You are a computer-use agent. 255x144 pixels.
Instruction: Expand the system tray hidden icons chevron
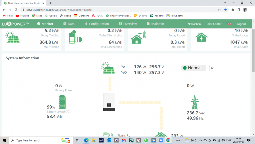tap(200, 140)
